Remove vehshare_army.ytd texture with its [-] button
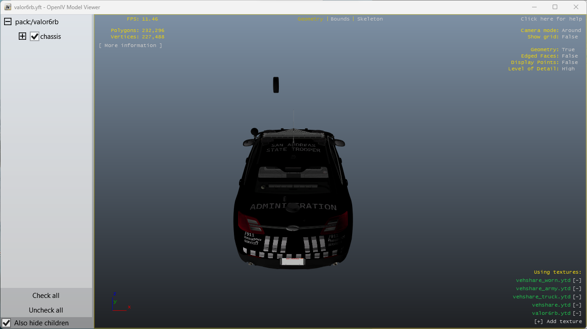The width and height of the screenshot is (587, 329). [577, 289]
